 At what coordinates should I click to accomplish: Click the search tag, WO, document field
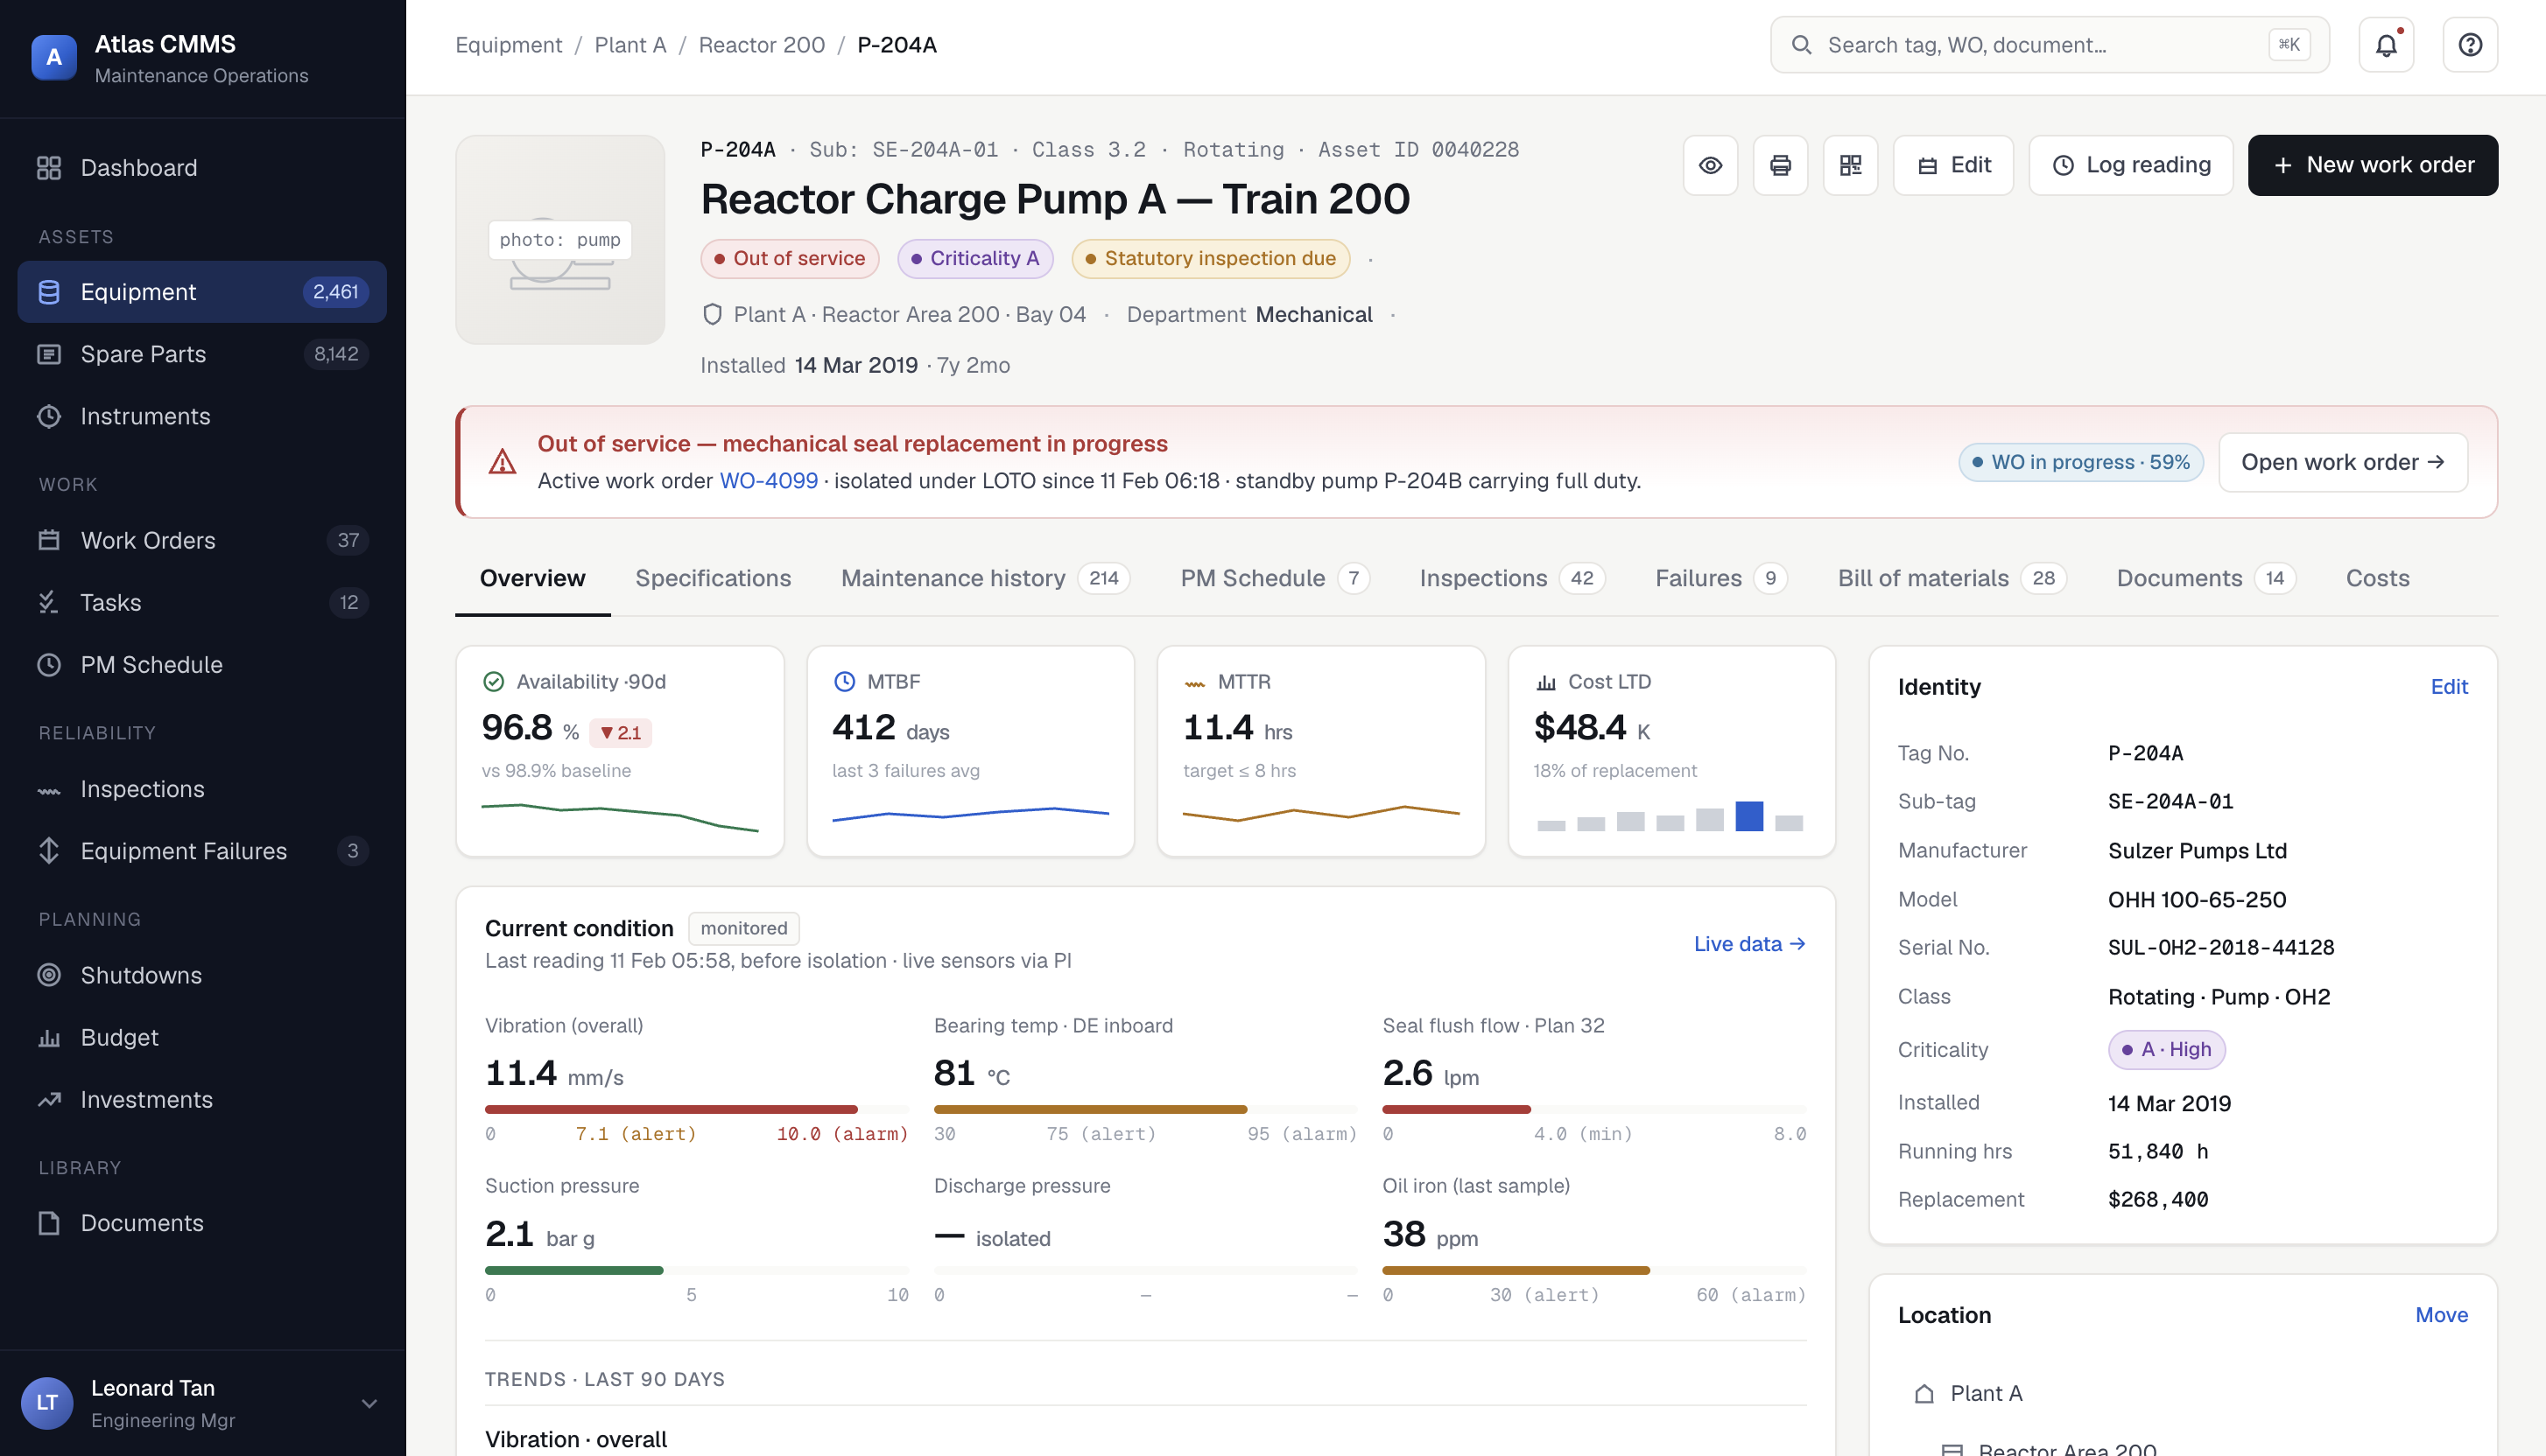click(x=2049, y=45)
